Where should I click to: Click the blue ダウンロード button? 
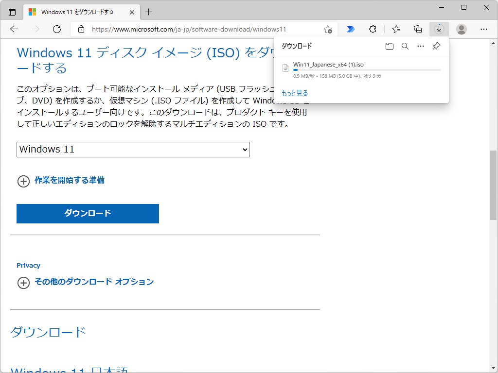(88, 213)
